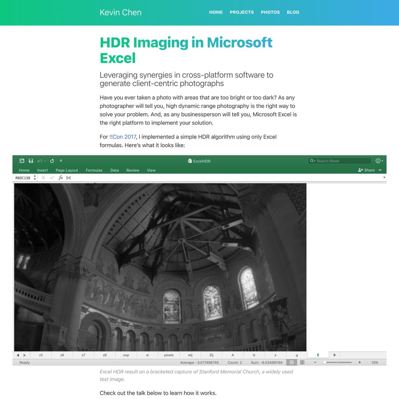399x399 pixels.
Task: Click the Excel zoom slider
Action: pyautogui.click(x=338, y=362)
